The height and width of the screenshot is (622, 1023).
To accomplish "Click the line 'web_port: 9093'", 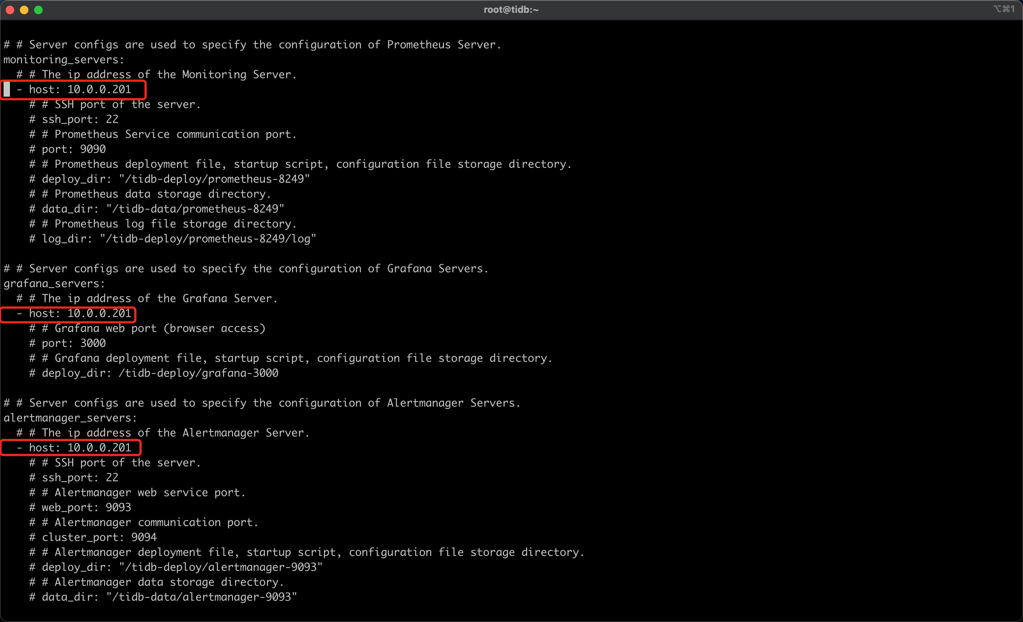I will click(x=80, y=508).
